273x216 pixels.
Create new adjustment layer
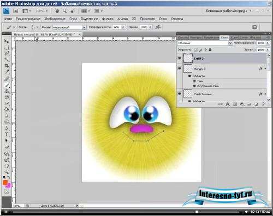(x=242, y=104)
